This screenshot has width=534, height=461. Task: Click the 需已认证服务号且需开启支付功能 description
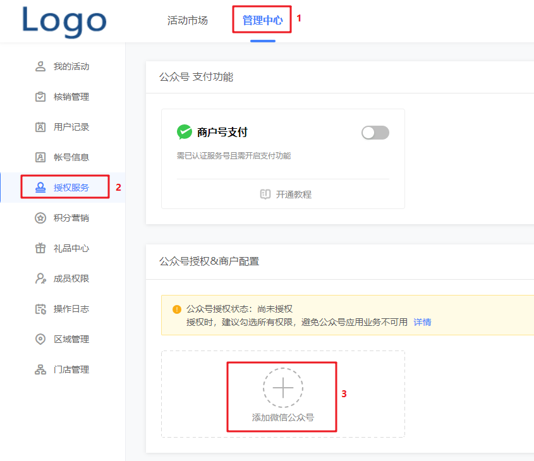pos(234,156)
